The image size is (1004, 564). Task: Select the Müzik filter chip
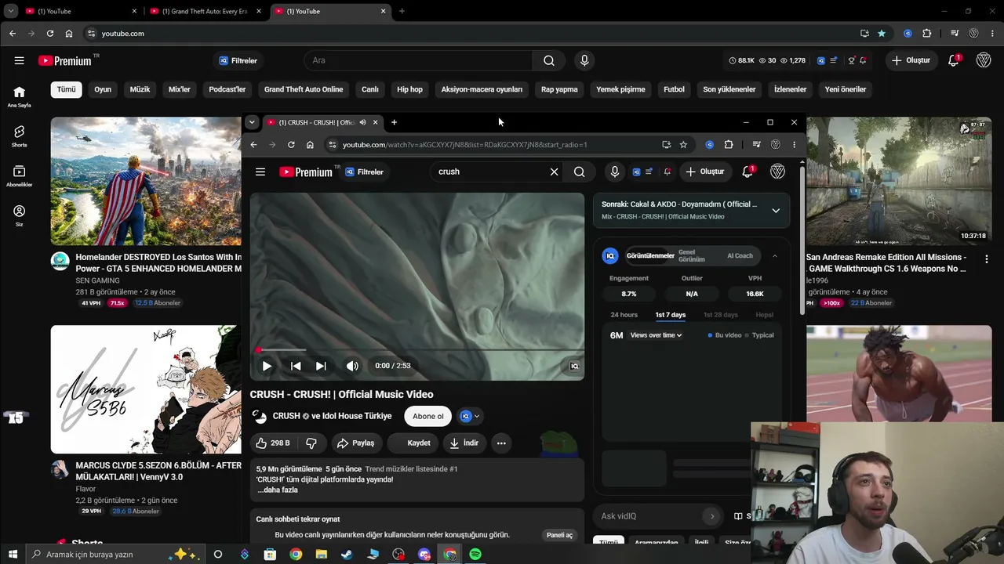pyautogui.click(x=140, y=89)
